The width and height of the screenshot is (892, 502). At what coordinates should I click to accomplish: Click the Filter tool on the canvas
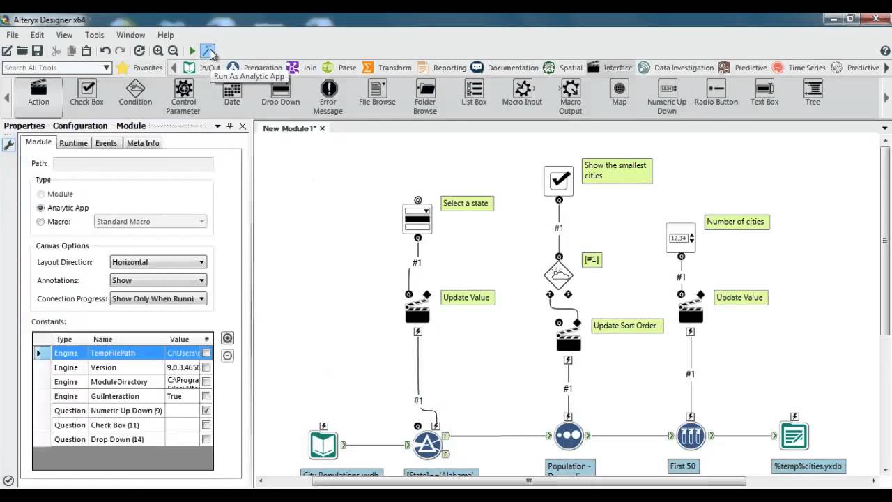427,444
